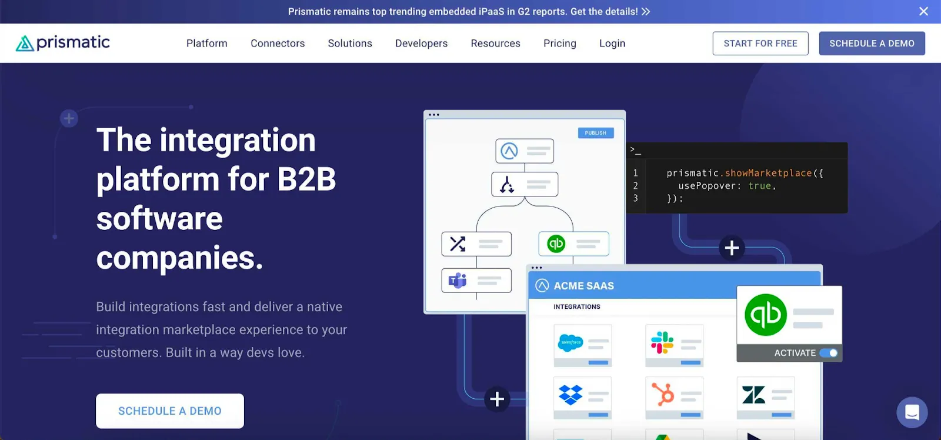Select the Zendesk integration tile

(x=766, y=398)
